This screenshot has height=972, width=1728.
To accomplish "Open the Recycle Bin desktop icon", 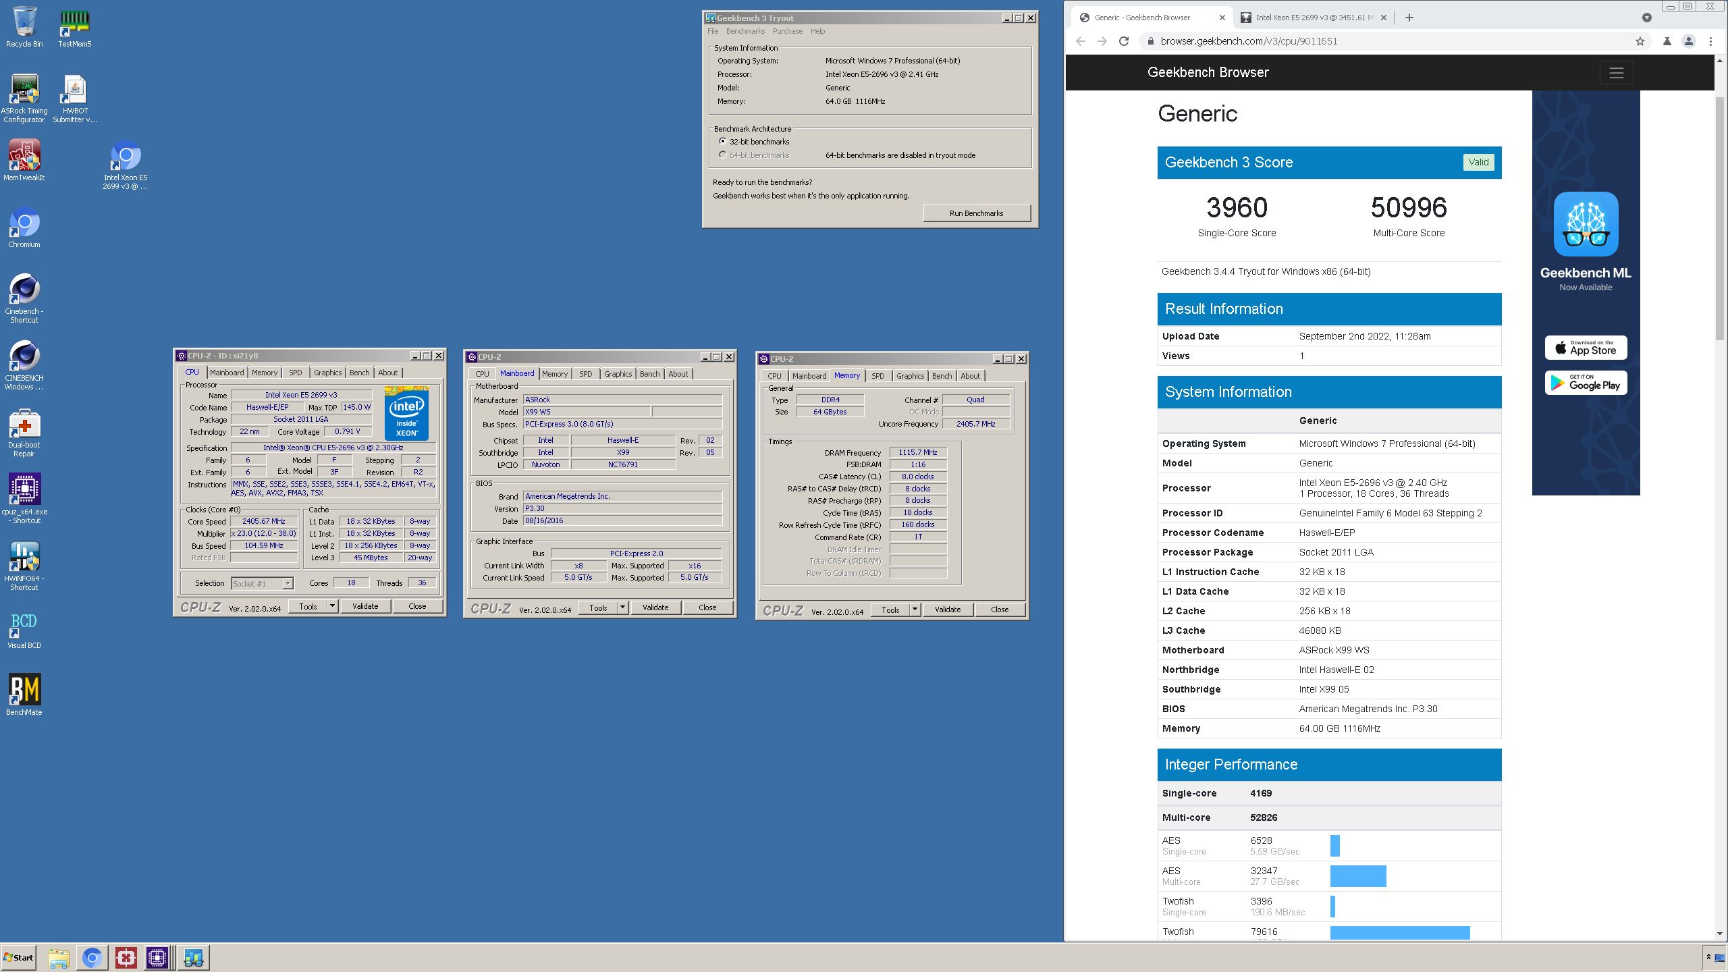I will tap(24, 27).
